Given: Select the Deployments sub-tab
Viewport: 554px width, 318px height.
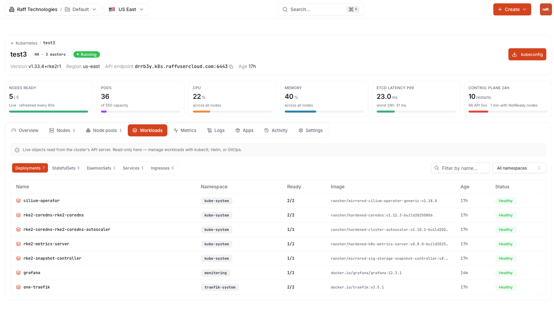Looking at the screenshot, I should pos(30,168).
